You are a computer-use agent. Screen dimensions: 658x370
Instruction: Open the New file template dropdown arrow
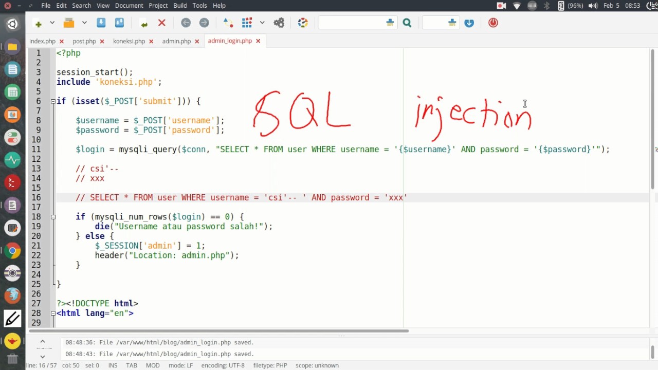pos(52,23)
